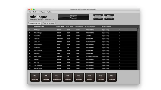Open microtuning dropdown for PWM Strings row

(x=119, y=33)
